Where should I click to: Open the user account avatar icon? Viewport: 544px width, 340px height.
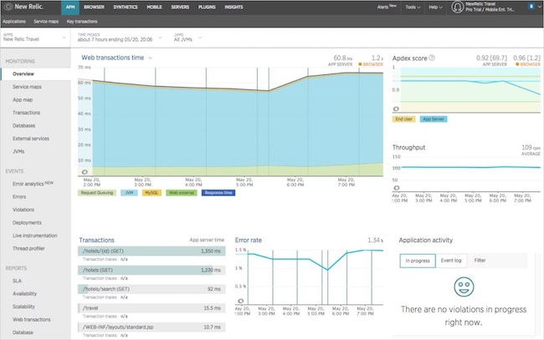(x=457, y=7)
